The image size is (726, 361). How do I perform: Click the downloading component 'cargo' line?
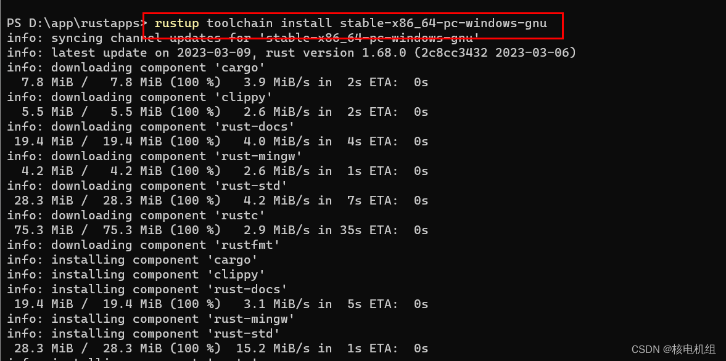(x=136, y=68)
